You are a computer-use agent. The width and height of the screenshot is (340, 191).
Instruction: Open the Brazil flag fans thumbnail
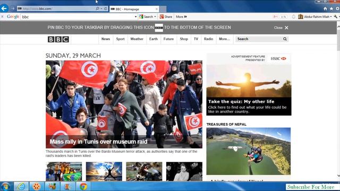click(64, 171)
